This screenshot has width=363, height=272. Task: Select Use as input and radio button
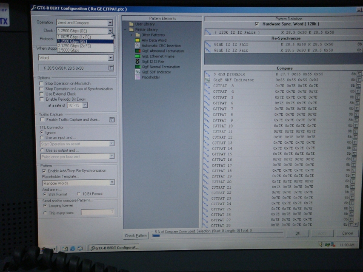tap(42, 138)
